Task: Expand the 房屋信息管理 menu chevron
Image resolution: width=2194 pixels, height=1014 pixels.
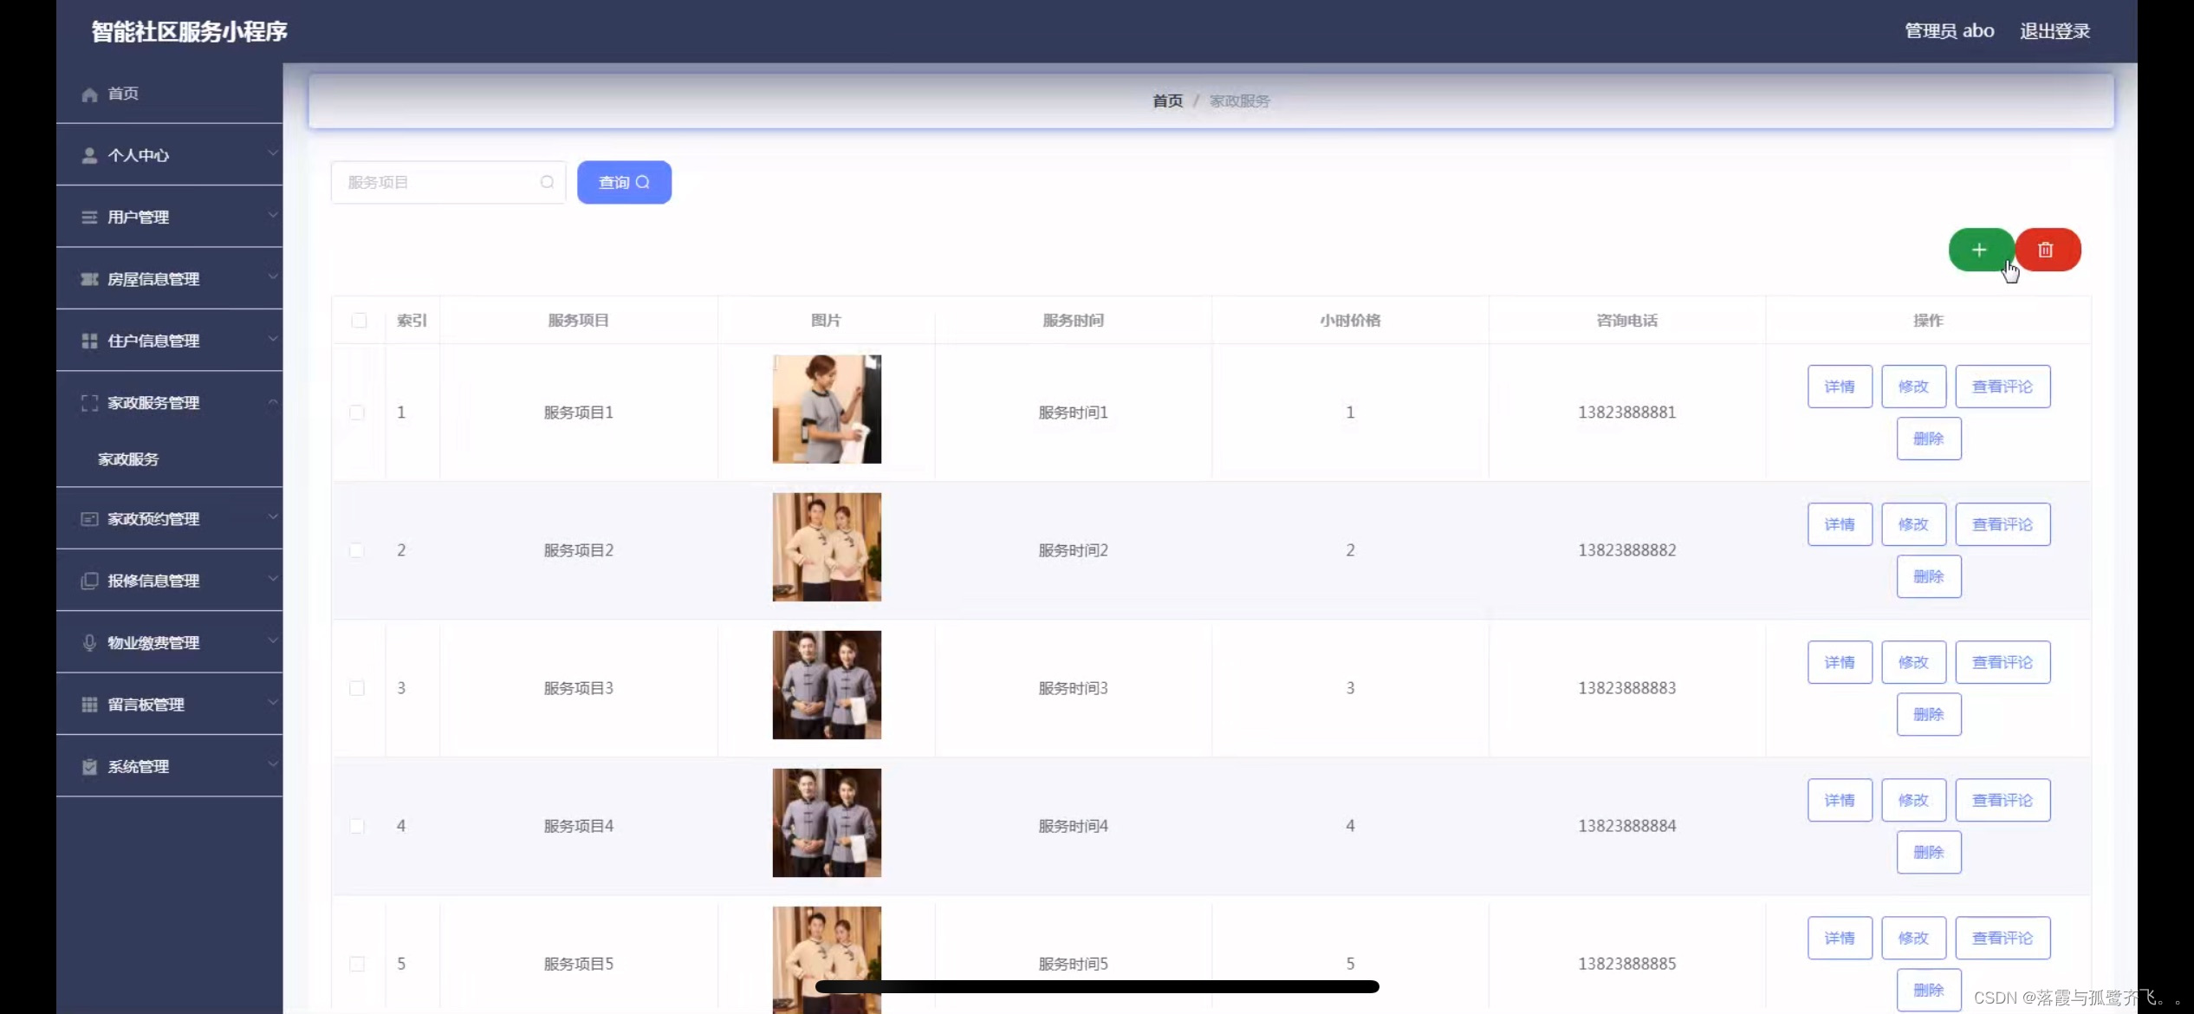Action: point(273,277)
